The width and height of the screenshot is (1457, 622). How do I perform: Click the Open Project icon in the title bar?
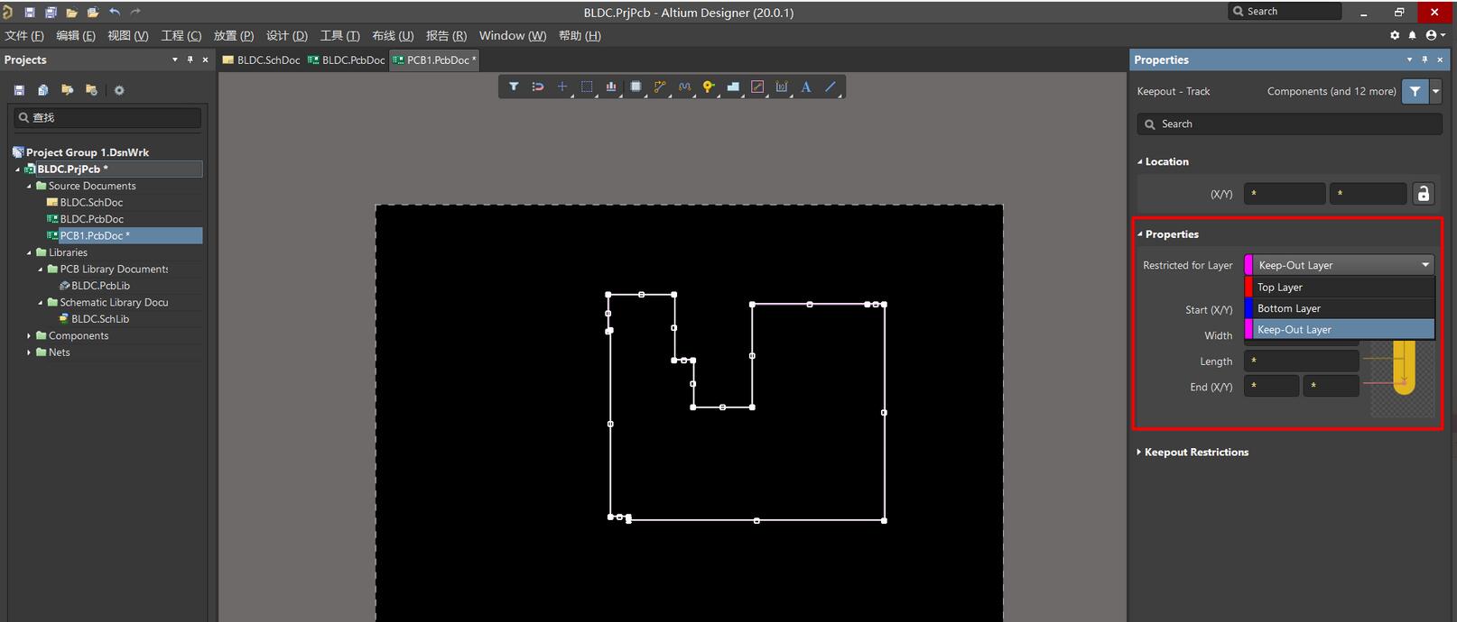pyautogui.click(x=92, y=13)
